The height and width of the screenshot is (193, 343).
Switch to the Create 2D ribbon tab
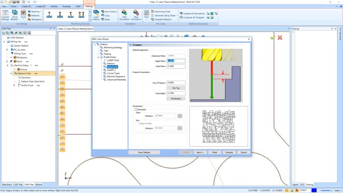[26, 6]
